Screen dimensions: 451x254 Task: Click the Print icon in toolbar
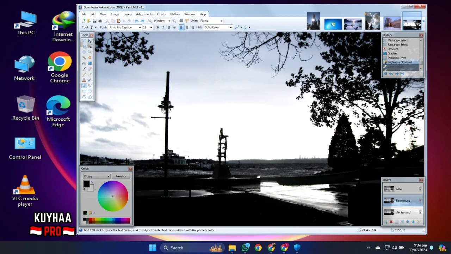click(100, 21)
